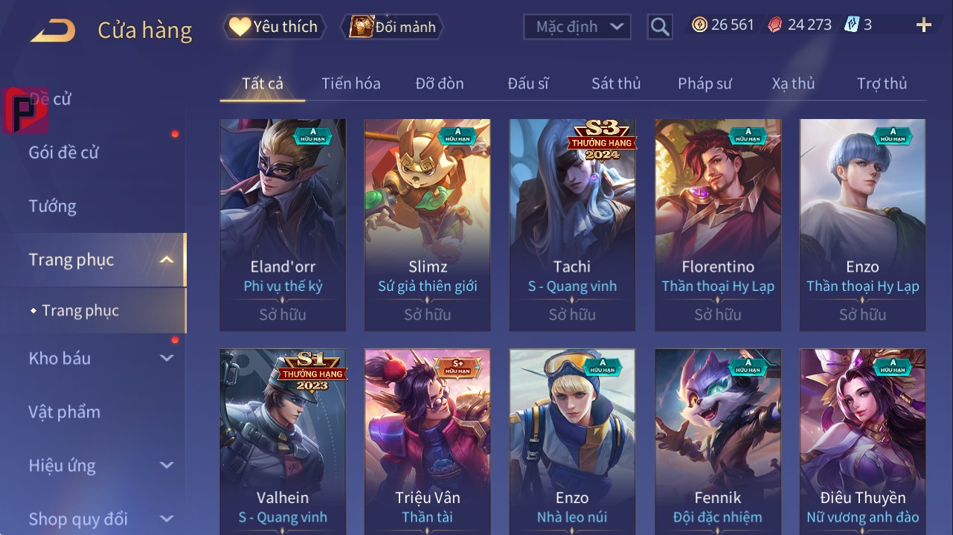This screenshot has width=953, height=535.
Task: Click the gold coin currency icon
Action: 699,25
